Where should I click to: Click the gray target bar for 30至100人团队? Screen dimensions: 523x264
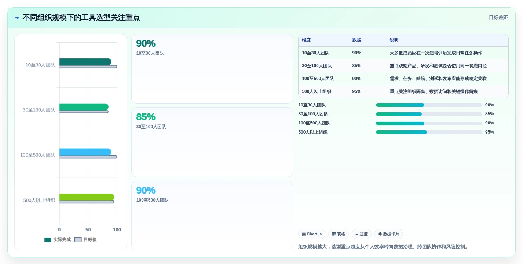point(84,112)
